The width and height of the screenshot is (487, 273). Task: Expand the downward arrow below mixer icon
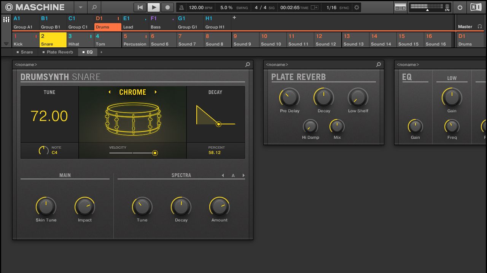point(6,44)
